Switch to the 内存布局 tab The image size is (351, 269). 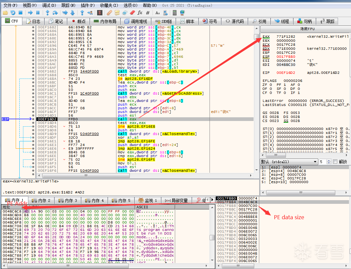coord(105,21)
